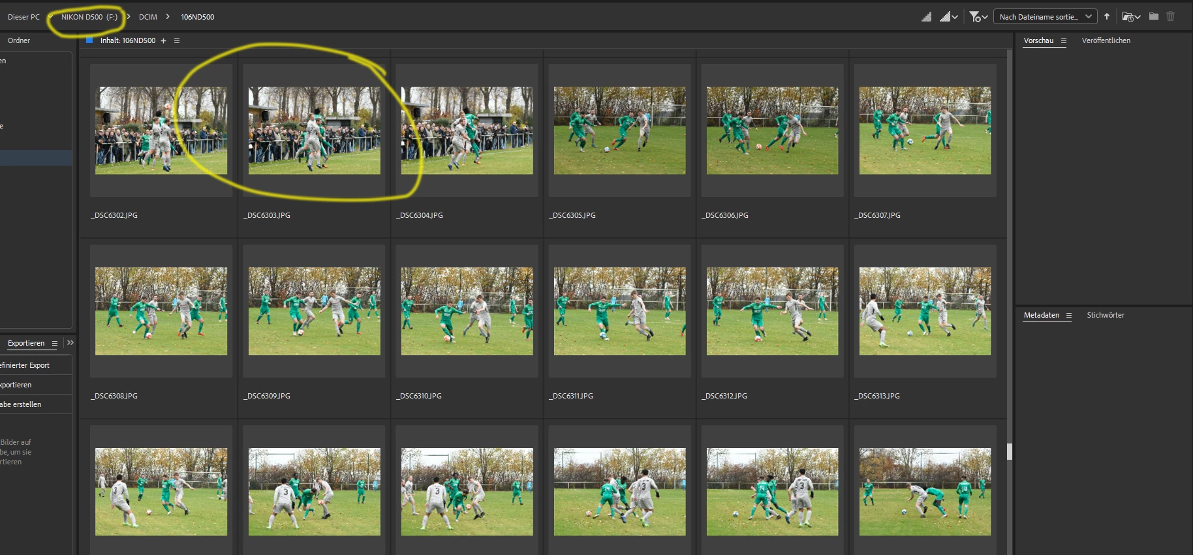Expand chevron after DCIM breadcrumb

[168, 17]
